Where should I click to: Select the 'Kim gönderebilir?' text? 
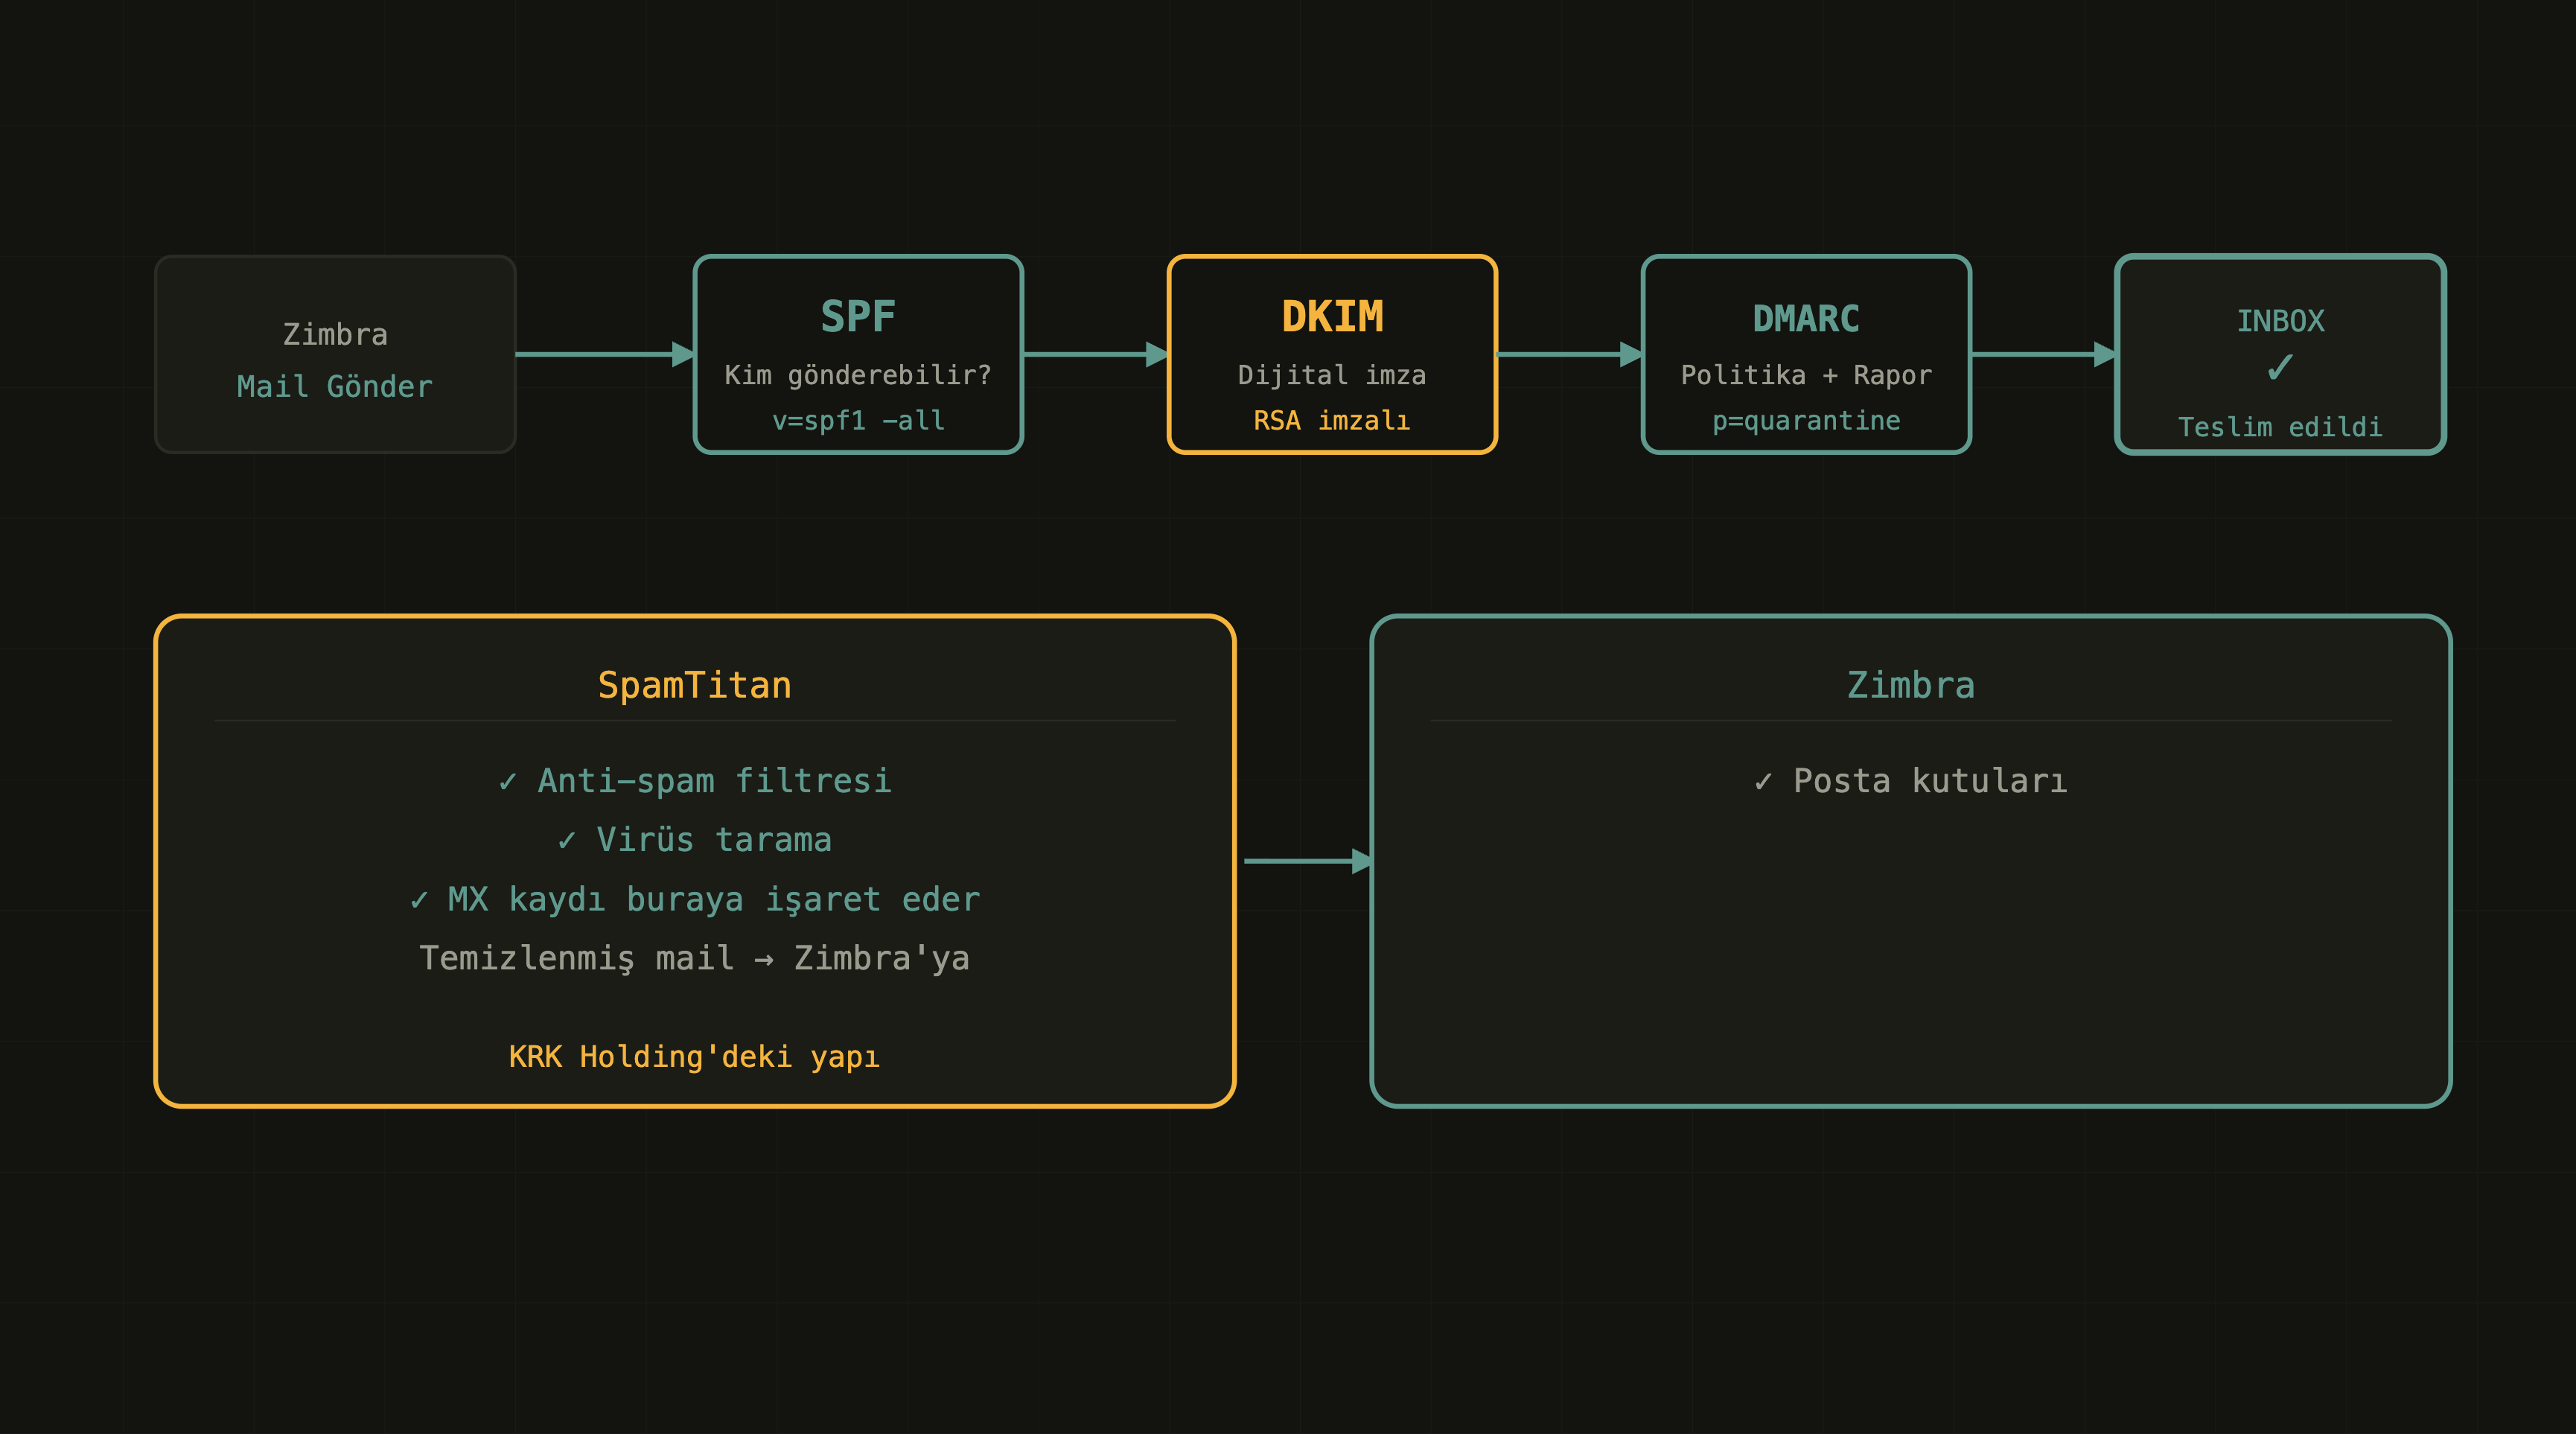click(858, 375)
